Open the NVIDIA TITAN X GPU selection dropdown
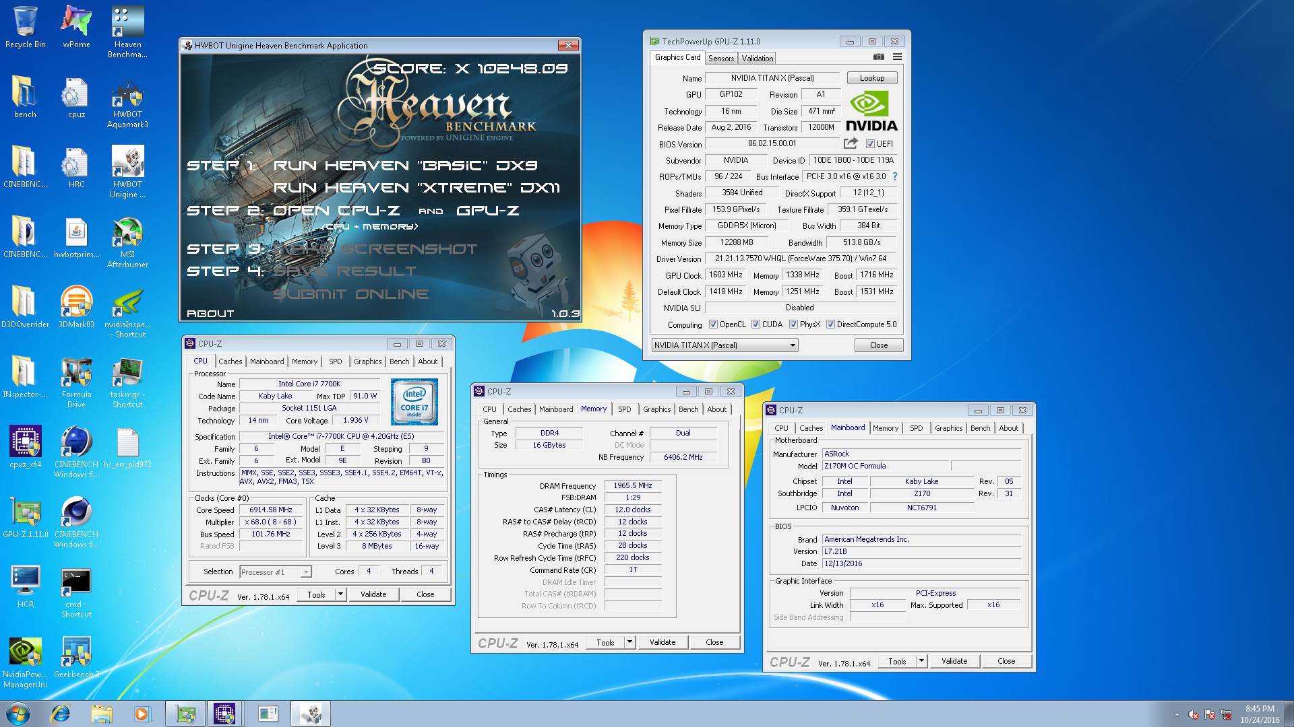1294x727 pixels. (725, 345)
